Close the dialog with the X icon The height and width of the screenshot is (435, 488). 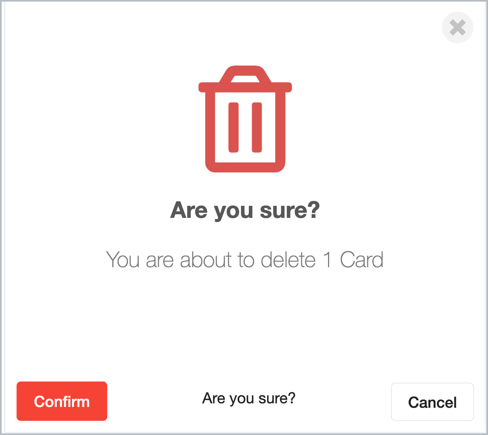pyautogui.click(x=458, y=28)
